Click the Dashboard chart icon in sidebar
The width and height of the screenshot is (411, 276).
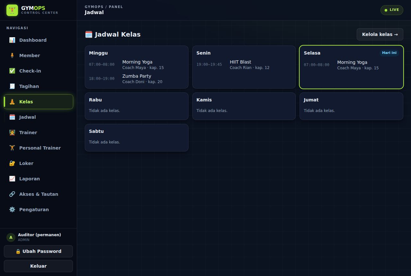tap(12, 40)
